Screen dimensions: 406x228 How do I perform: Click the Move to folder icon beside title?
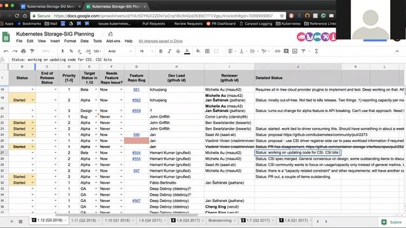click(110, 34)
